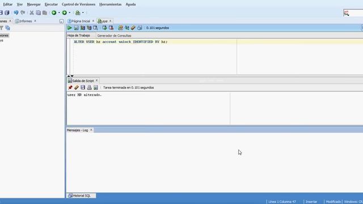Open the Editar menu
The height and width of the screenshot is (204, 363).
[x=7, y=5]
